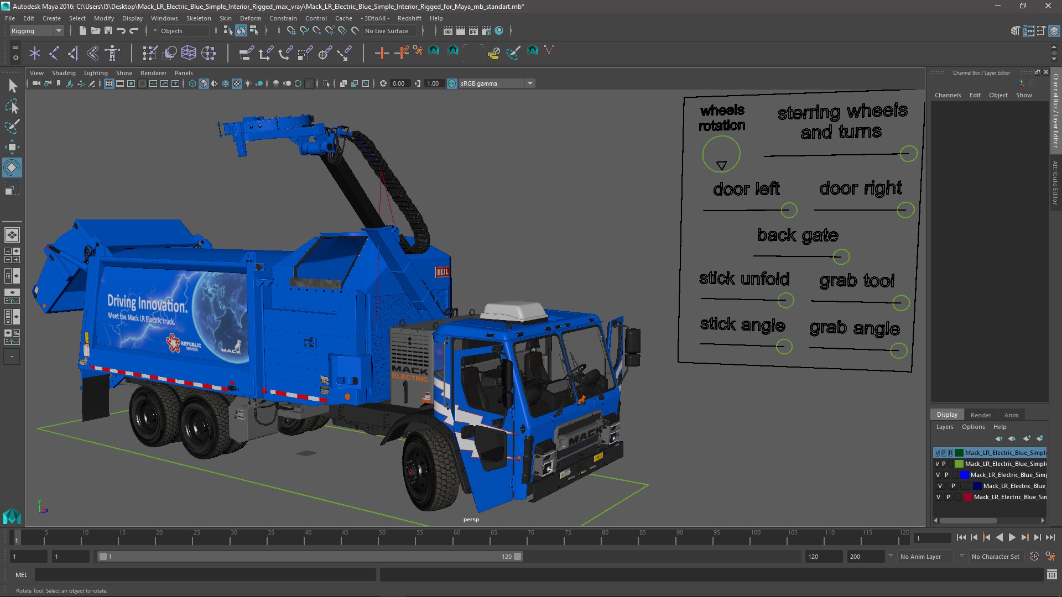Image resolution: width=1062 pixels, height=597 pixels.
Task: Click the Create Lattice shelf icon
Action: [189, 53]
